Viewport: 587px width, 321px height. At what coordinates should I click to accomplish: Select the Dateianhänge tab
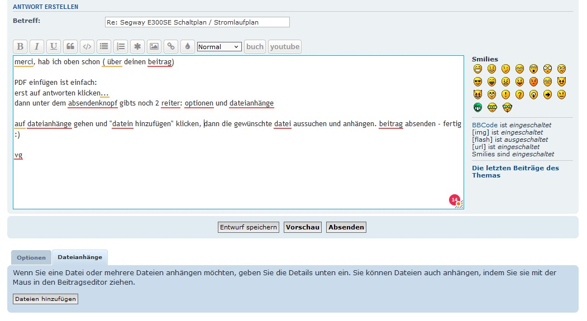click(80, 257)
